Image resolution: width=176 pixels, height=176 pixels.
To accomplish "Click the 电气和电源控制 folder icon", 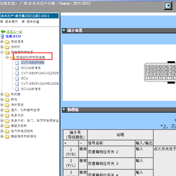I will click(x=7, y=131).
